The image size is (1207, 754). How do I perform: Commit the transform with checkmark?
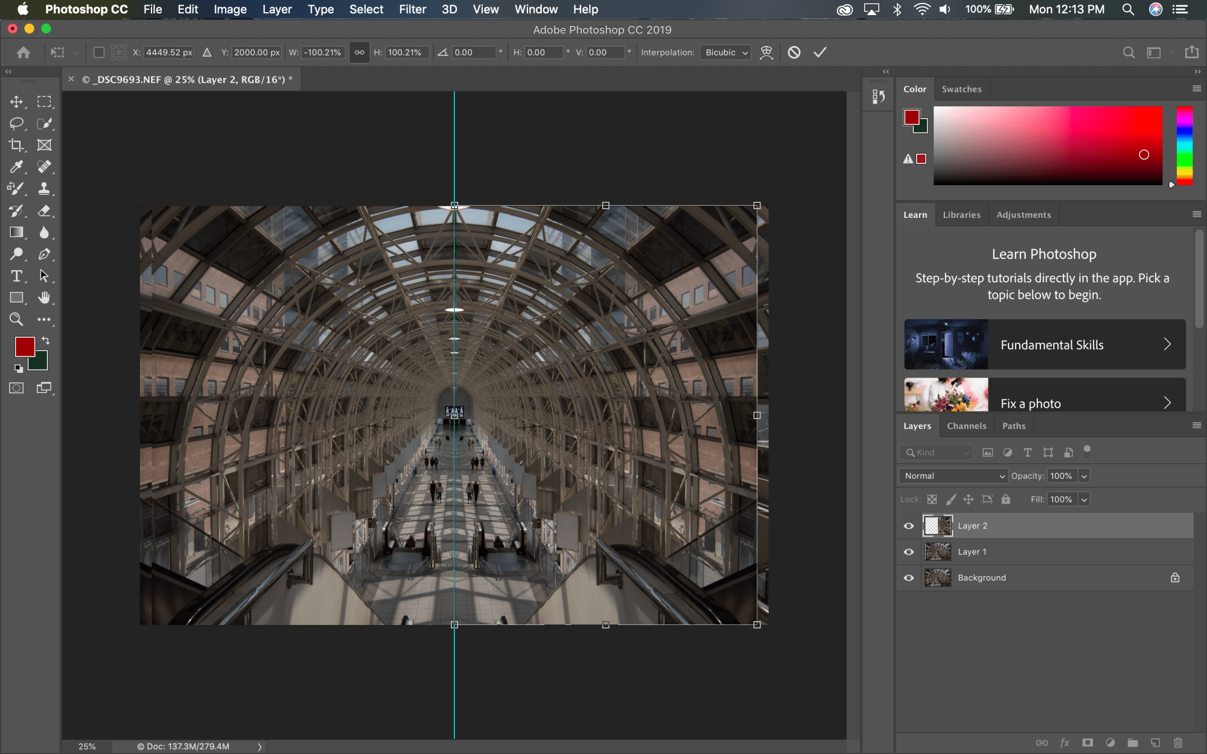(x=820, y=52)
